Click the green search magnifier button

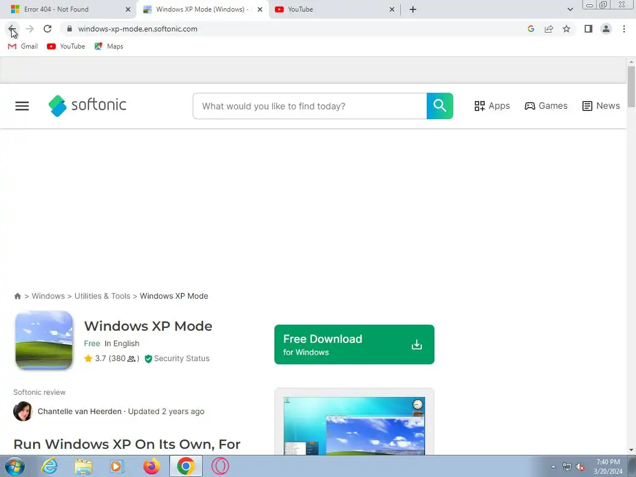pyautogui.click(x=439, y=106)
